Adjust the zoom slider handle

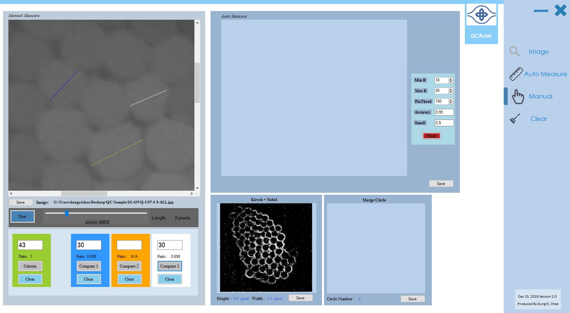pos(67,213)
